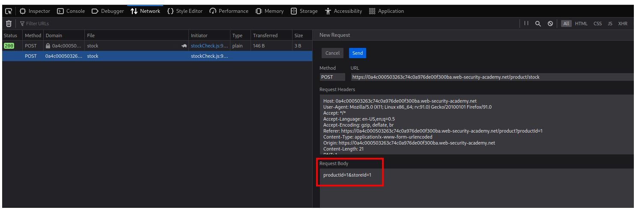Pause network recording

click(x=526, y=24)
